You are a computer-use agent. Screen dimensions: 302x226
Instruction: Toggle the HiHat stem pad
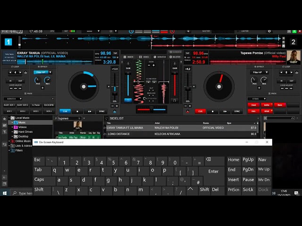pyautogui.click(x=267, y=111)
